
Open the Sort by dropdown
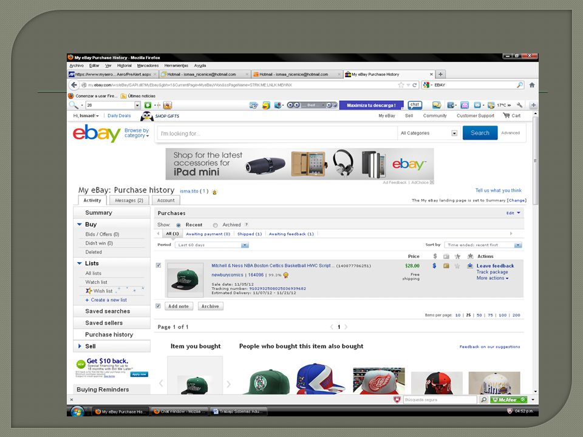483,245
